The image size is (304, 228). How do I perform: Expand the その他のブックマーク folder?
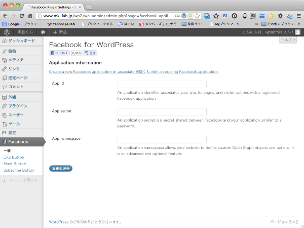281,24
